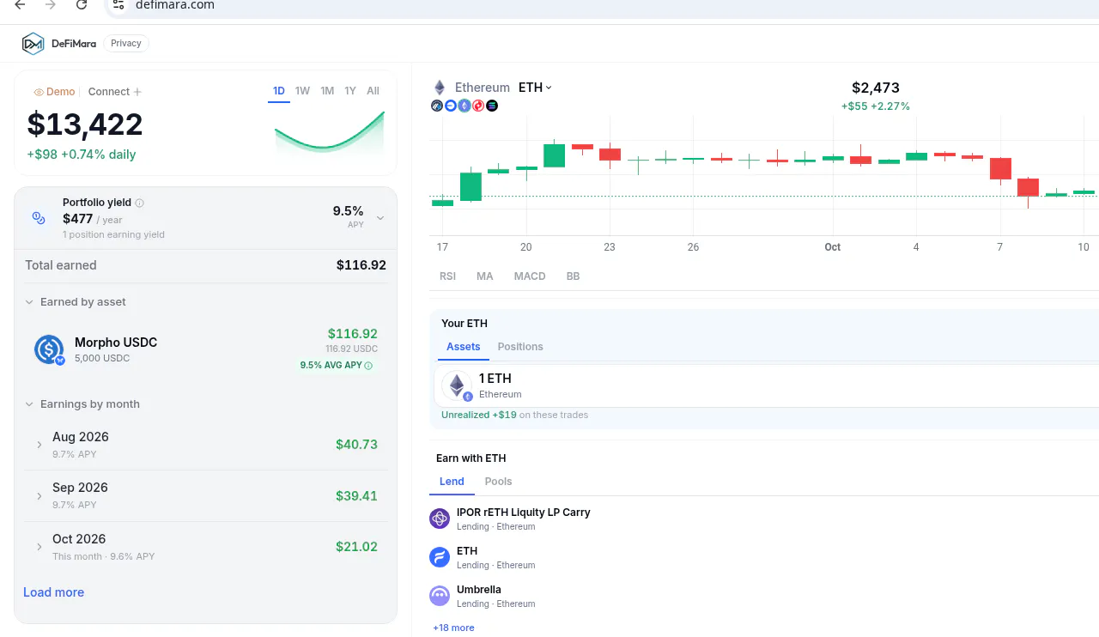This screenshot has height=637, width=1099.
Task: Open the Privacy badge
Action: coord(126,44)
